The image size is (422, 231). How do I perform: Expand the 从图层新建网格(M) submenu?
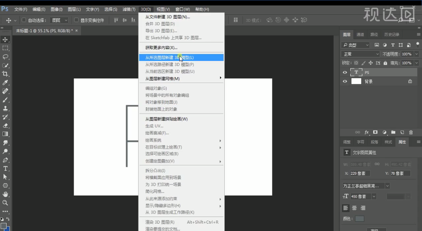(181, 78)
